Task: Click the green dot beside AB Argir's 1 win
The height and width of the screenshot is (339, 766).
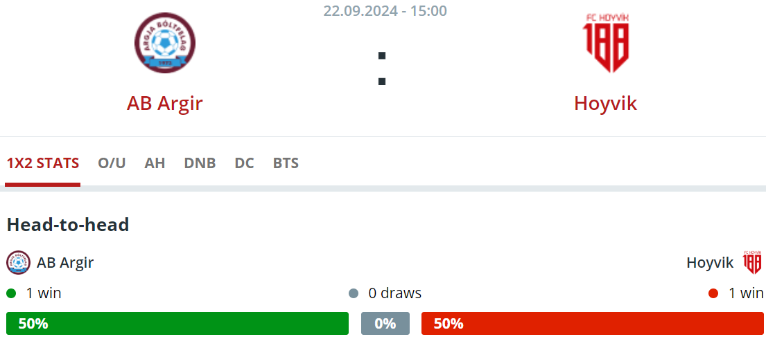Action: pos(11,293)
